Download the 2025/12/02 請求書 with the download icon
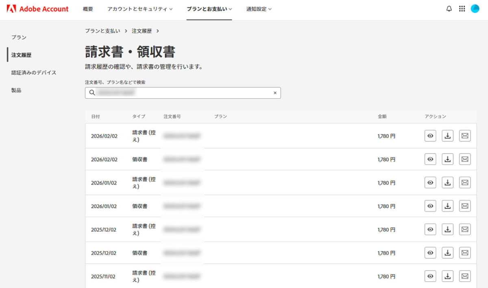 [447, 229]
